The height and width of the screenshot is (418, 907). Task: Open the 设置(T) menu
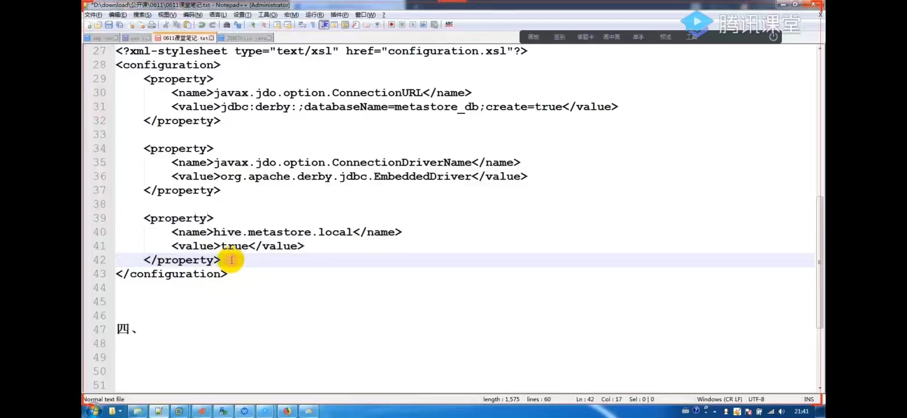tap(242, 15)
